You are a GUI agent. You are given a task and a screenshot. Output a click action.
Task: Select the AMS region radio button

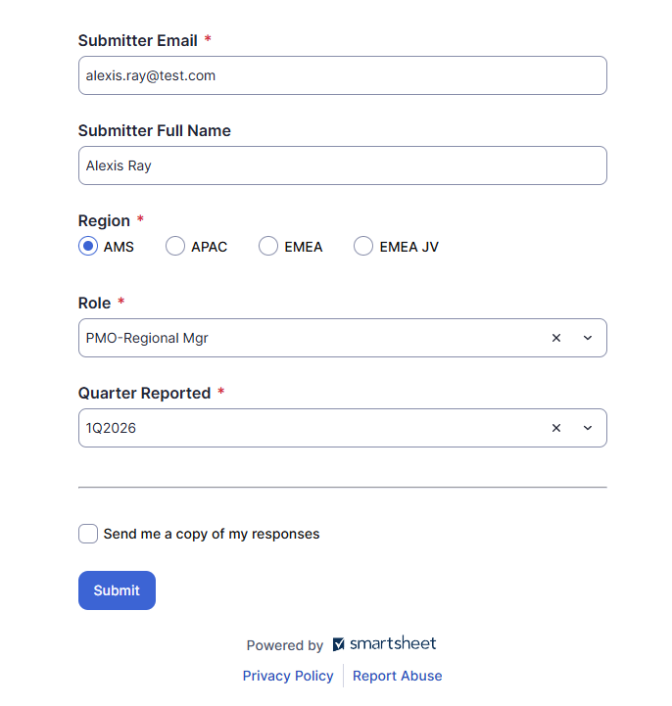(x=88, y=247)
